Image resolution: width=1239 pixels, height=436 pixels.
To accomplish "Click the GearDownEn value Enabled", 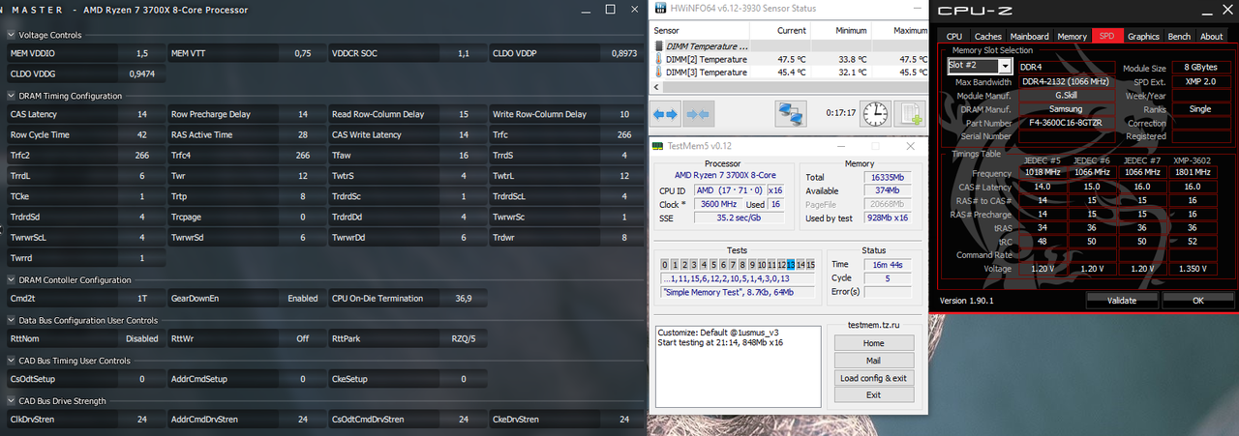I will [x=302, y=299].
